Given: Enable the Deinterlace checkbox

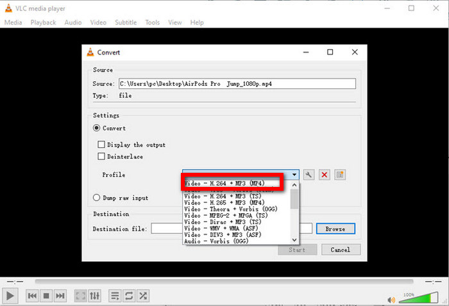Looking at the screenshot, I should tap(101, 156).
